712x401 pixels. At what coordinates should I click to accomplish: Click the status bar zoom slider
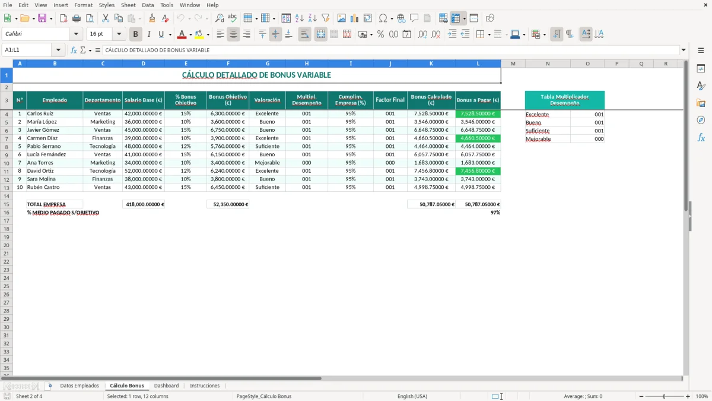pyautogui.click(x=665, y=396)
